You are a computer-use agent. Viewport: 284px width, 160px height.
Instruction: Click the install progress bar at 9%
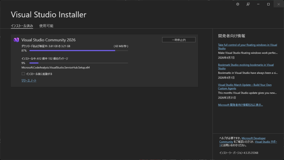click(79, 63)
